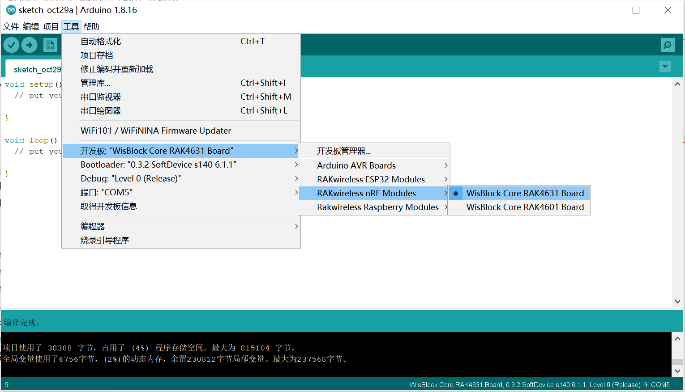This screenshot has height=392, width=685.
Task: Open the Serial Monitor magnifier icon
Action: (x=668, y=45)
